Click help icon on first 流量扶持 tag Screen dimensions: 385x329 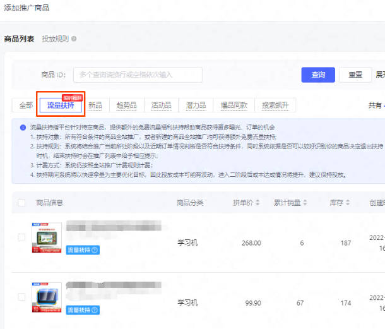tap(95, 250)
